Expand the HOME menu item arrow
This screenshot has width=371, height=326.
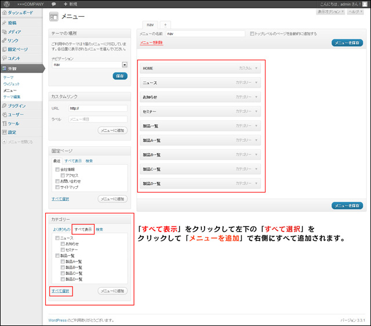256,68
